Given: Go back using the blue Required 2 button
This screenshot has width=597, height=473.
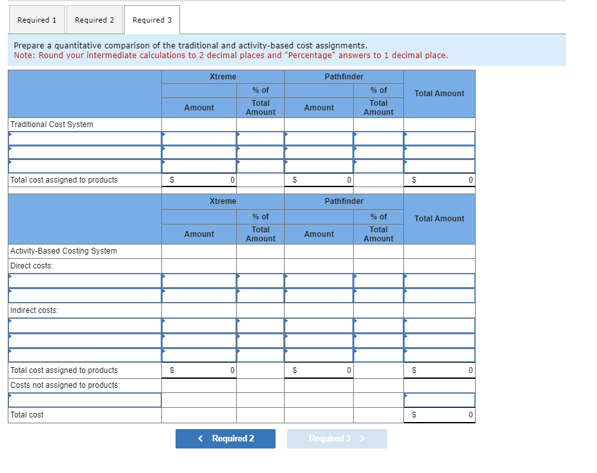Looking at the screenshot, I should pyautogui.click(x=225, y=438).
